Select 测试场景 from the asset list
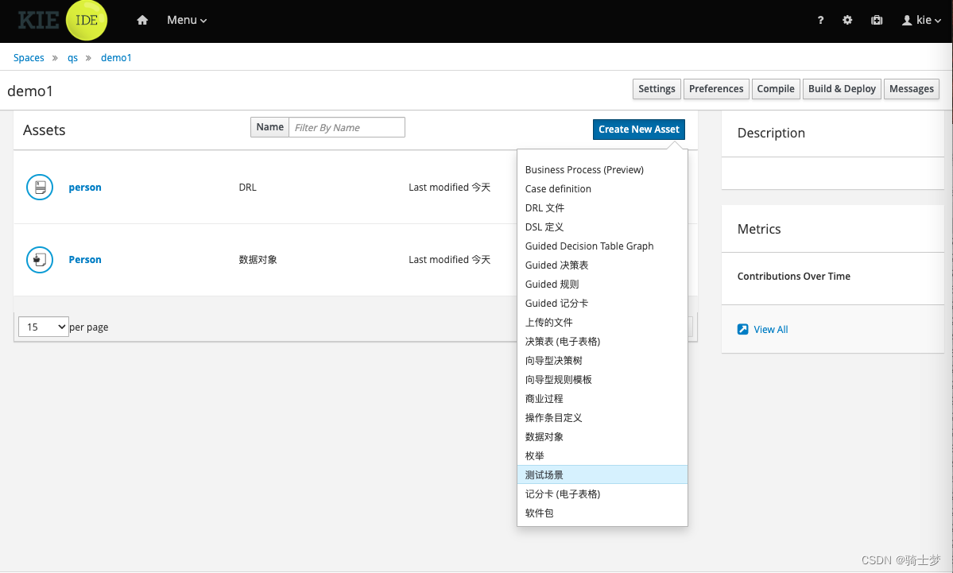 tap(602, 474)
